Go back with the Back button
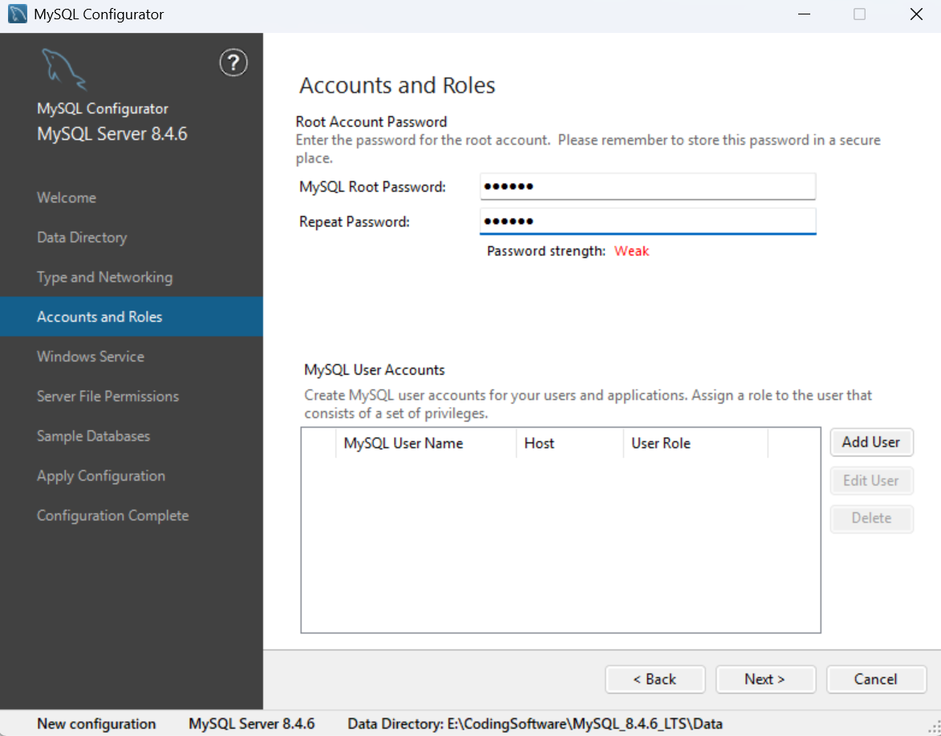This screenshot has width=941, height=736. (655, 679)
